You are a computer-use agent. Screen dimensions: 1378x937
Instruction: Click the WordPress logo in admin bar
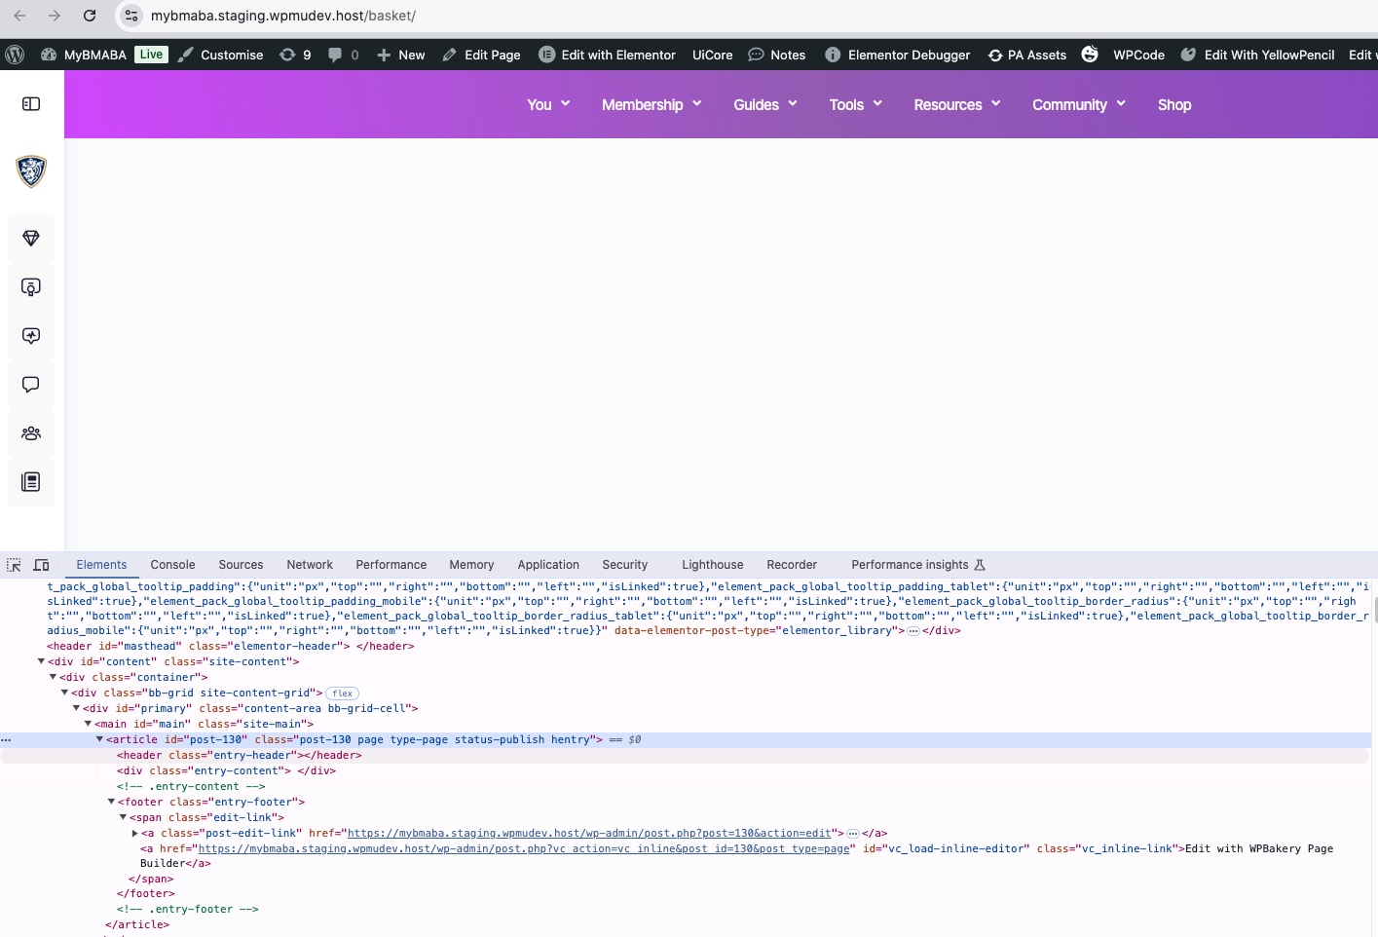tap(15, 55)
